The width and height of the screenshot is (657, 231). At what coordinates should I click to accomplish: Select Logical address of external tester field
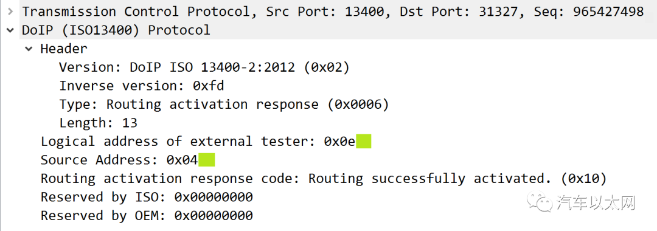[206, 142]
